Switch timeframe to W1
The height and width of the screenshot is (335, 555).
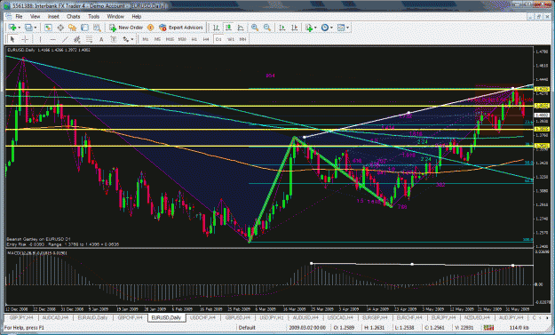230,39
